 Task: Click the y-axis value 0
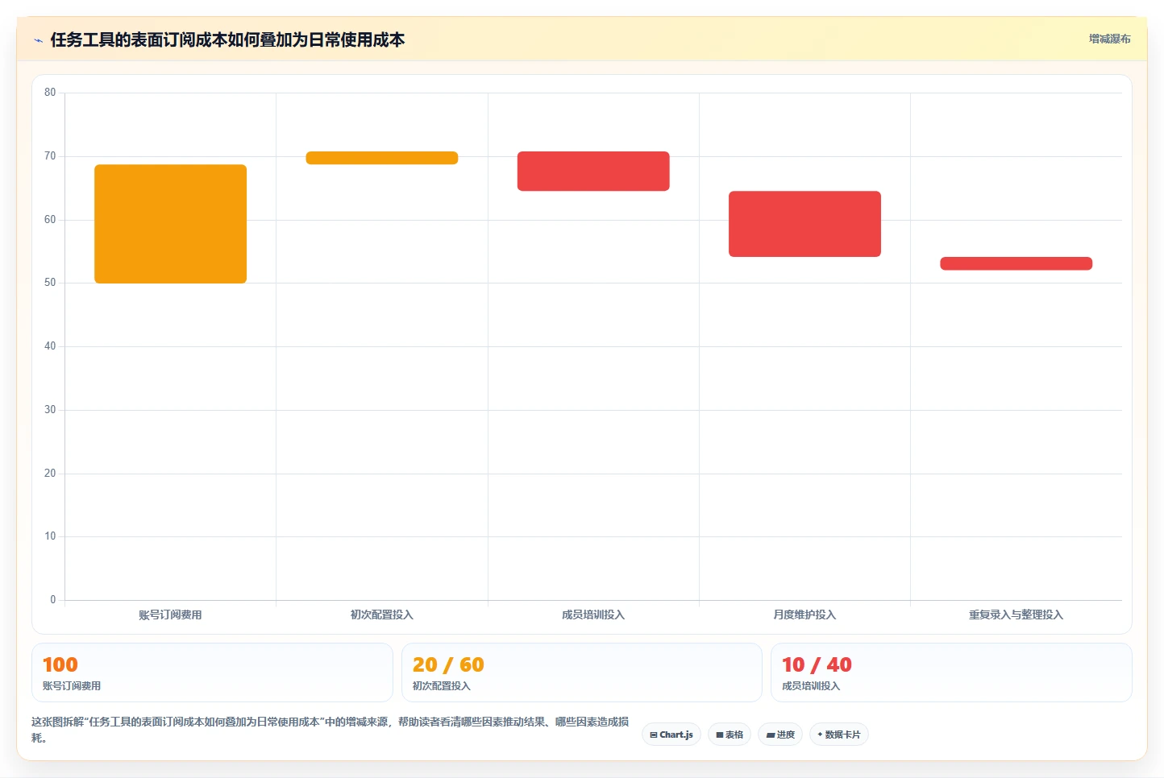pyautogui.click(x=53, y=600)
